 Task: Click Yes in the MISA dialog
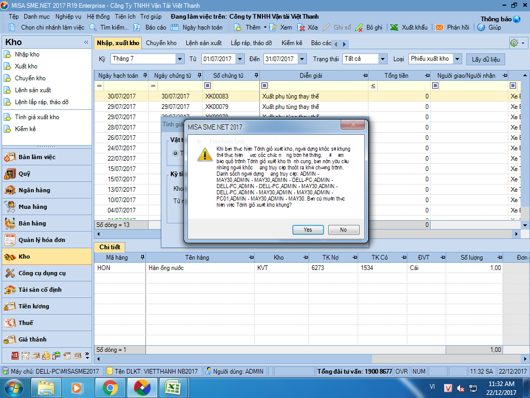(308, 230)
